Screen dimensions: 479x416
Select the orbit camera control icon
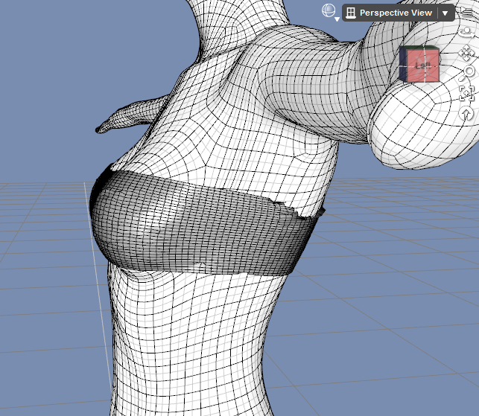point(467,32)
